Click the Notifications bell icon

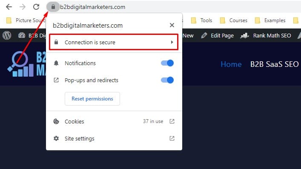click(56, 63)
